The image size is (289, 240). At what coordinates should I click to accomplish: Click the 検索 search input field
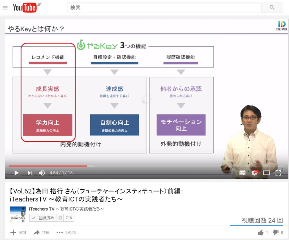click(165, 8)
